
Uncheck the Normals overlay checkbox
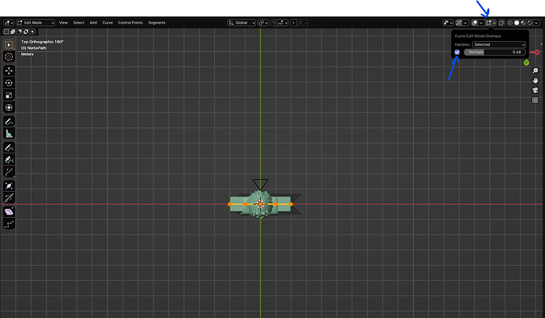tap(457, 52)
